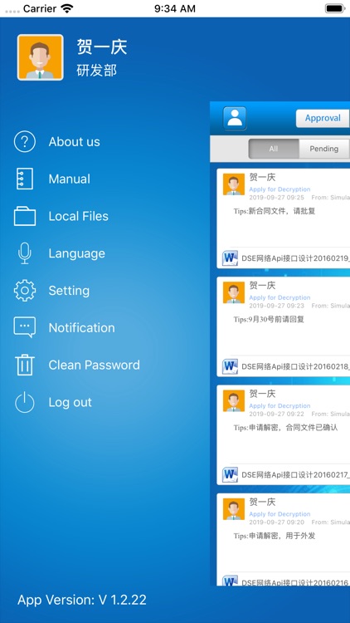Tap the About us question mark icon
Viewport: 350px width, 623px height.
pos(25,142)
